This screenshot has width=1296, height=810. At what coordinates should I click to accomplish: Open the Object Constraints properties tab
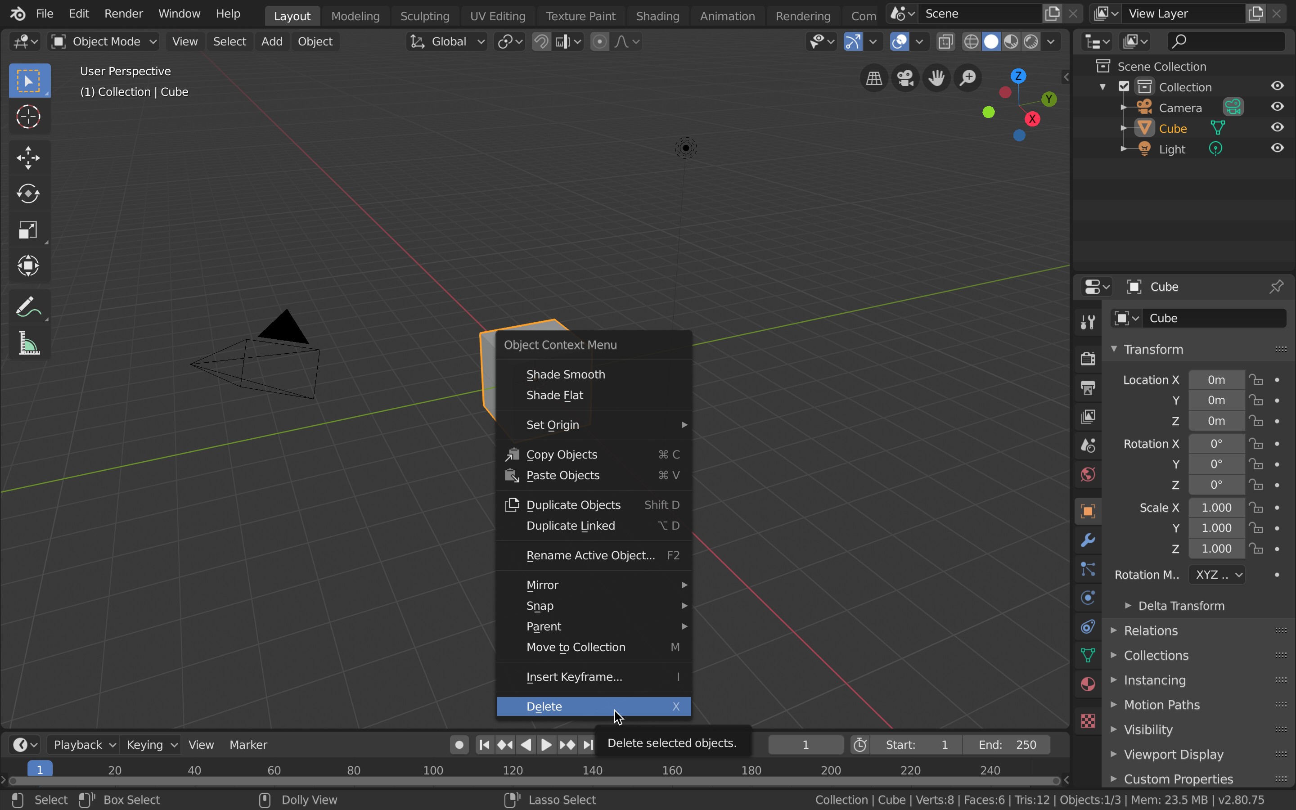1088,627
